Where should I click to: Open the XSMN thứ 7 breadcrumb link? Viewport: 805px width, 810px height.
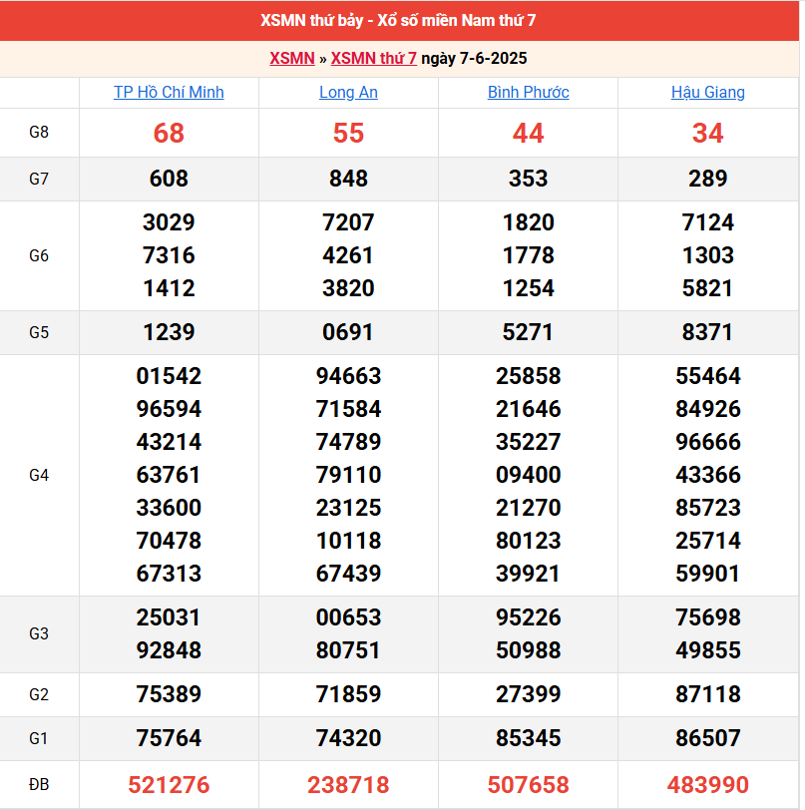pyautogui.click(x=373, y=59)
